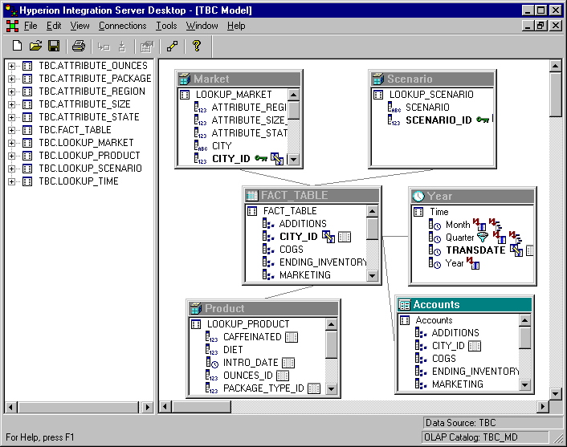Open the Tools menu
The height and width of the screenshot is (447, 567).
point(166,26)
